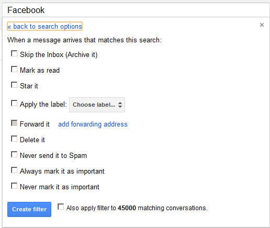Click the Never send it to Spam label
This screenshot has height=228, width=270.
(x=53, y=156)
